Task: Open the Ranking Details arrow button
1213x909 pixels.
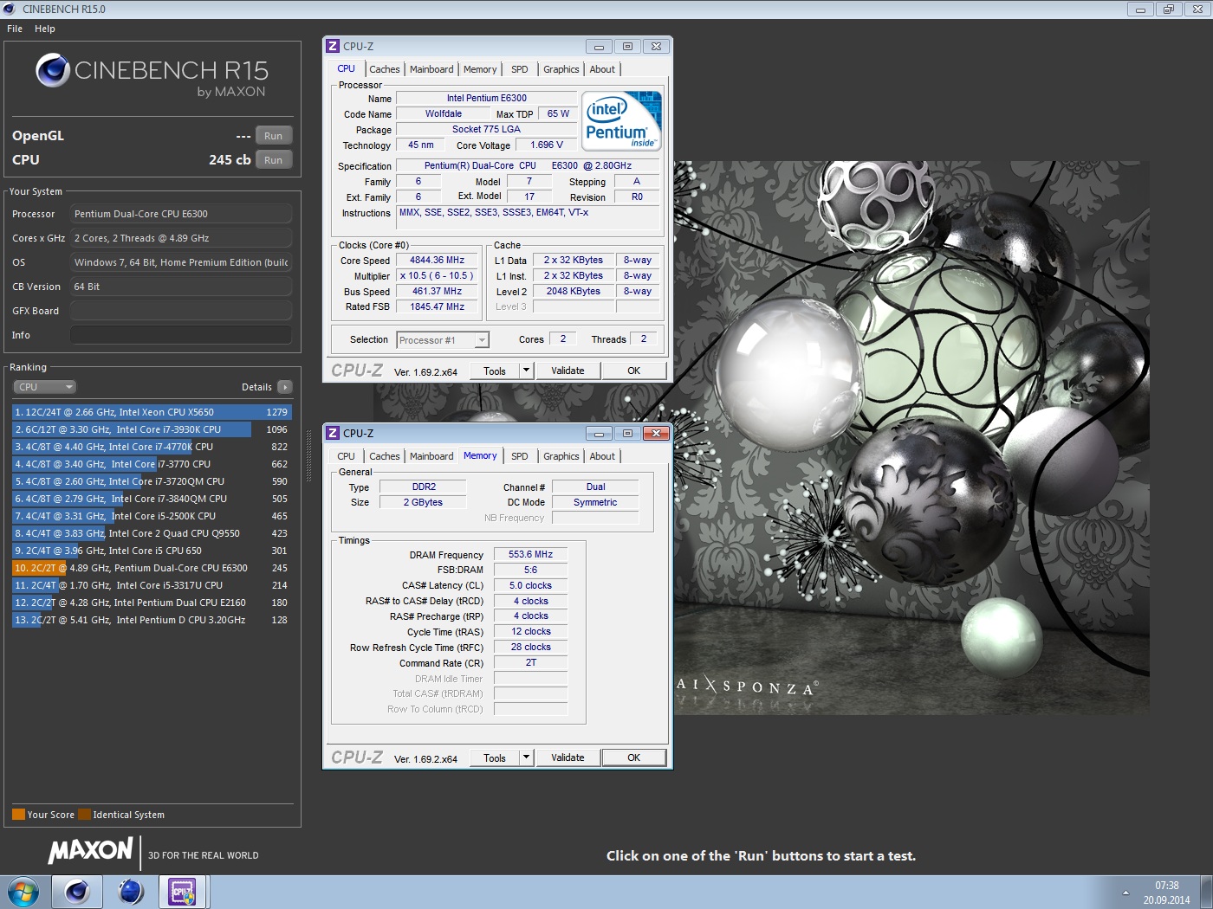Action: coord(285,387)
